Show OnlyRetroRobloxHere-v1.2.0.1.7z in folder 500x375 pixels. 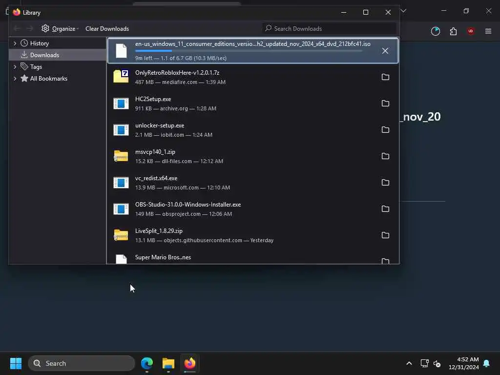click(385, 77)
